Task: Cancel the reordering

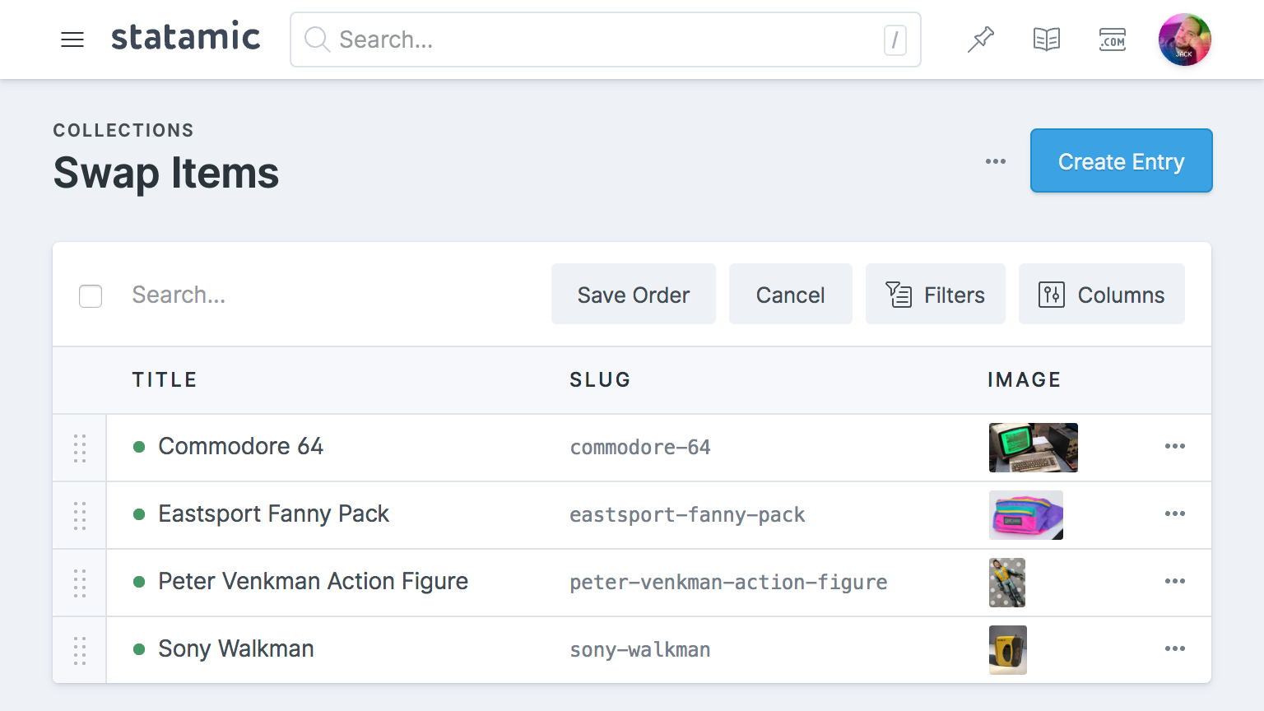Action: pyautogui.click(x=790, y=295)
